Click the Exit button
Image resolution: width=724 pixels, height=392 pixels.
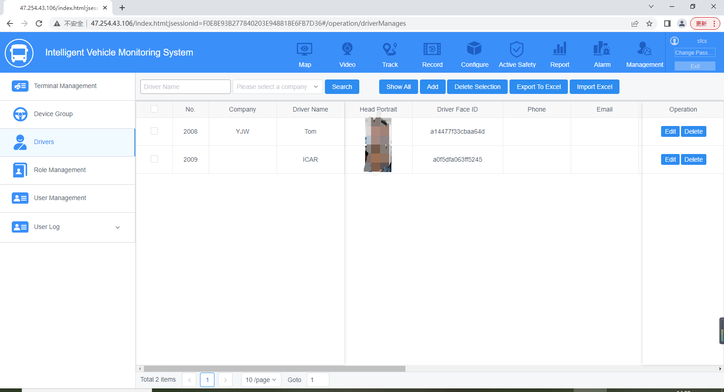pos(695,66)
